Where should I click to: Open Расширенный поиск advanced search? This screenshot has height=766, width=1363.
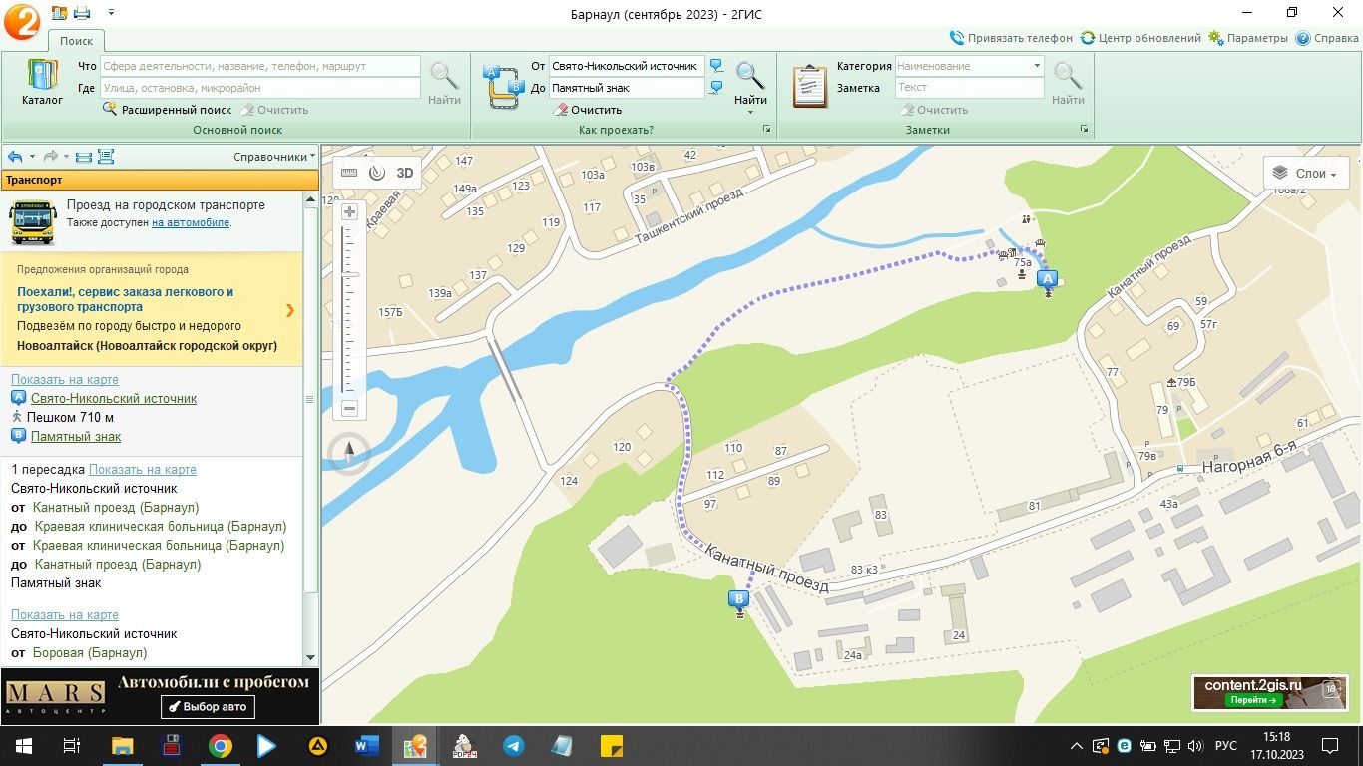(167, 110)
